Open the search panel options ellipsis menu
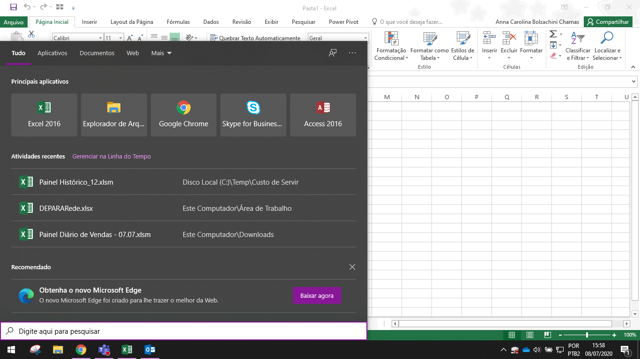 pyautogui.click(x=352, y=53)
